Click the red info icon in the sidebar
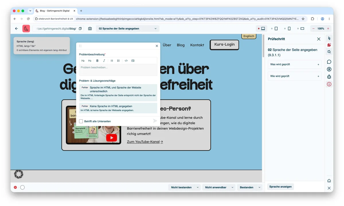The height and width of the screenshot is (206, 344). click(329, 84)
